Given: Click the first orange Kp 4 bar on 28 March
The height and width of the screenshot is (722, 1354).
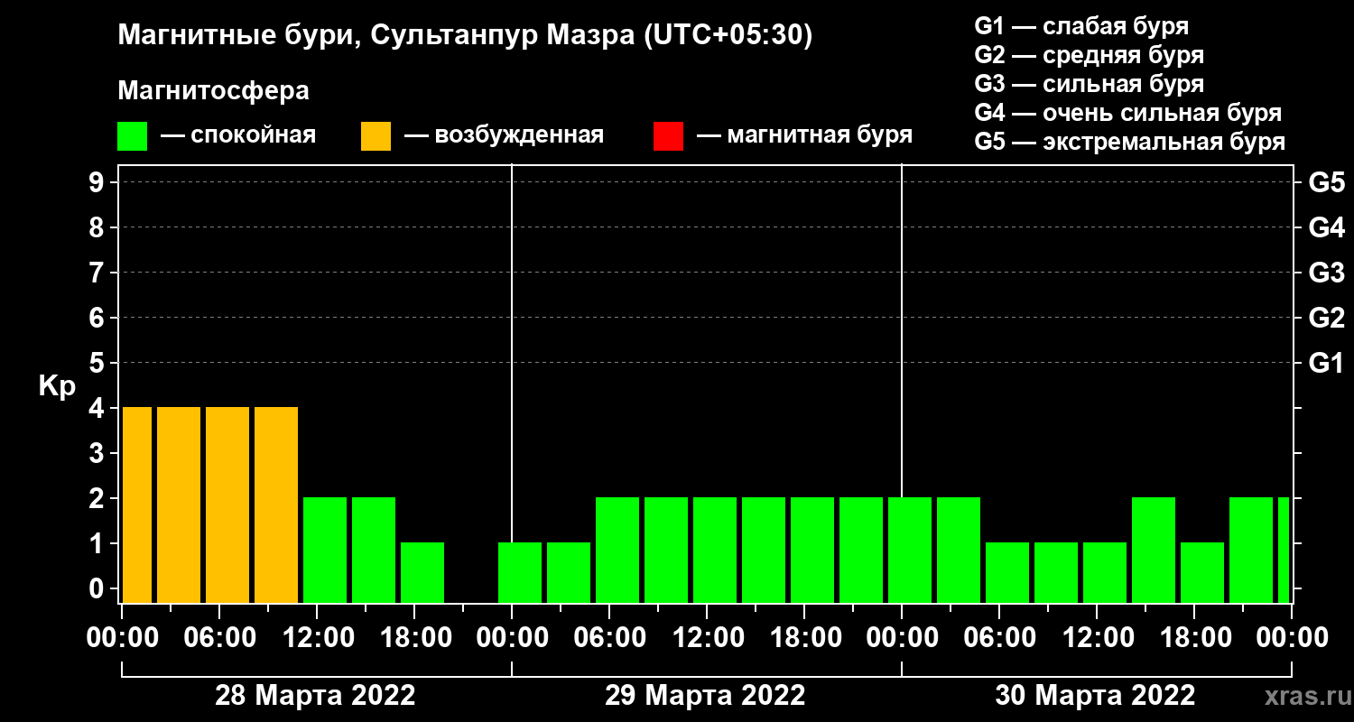Looking at the screenshot, I should click(137, 504).
